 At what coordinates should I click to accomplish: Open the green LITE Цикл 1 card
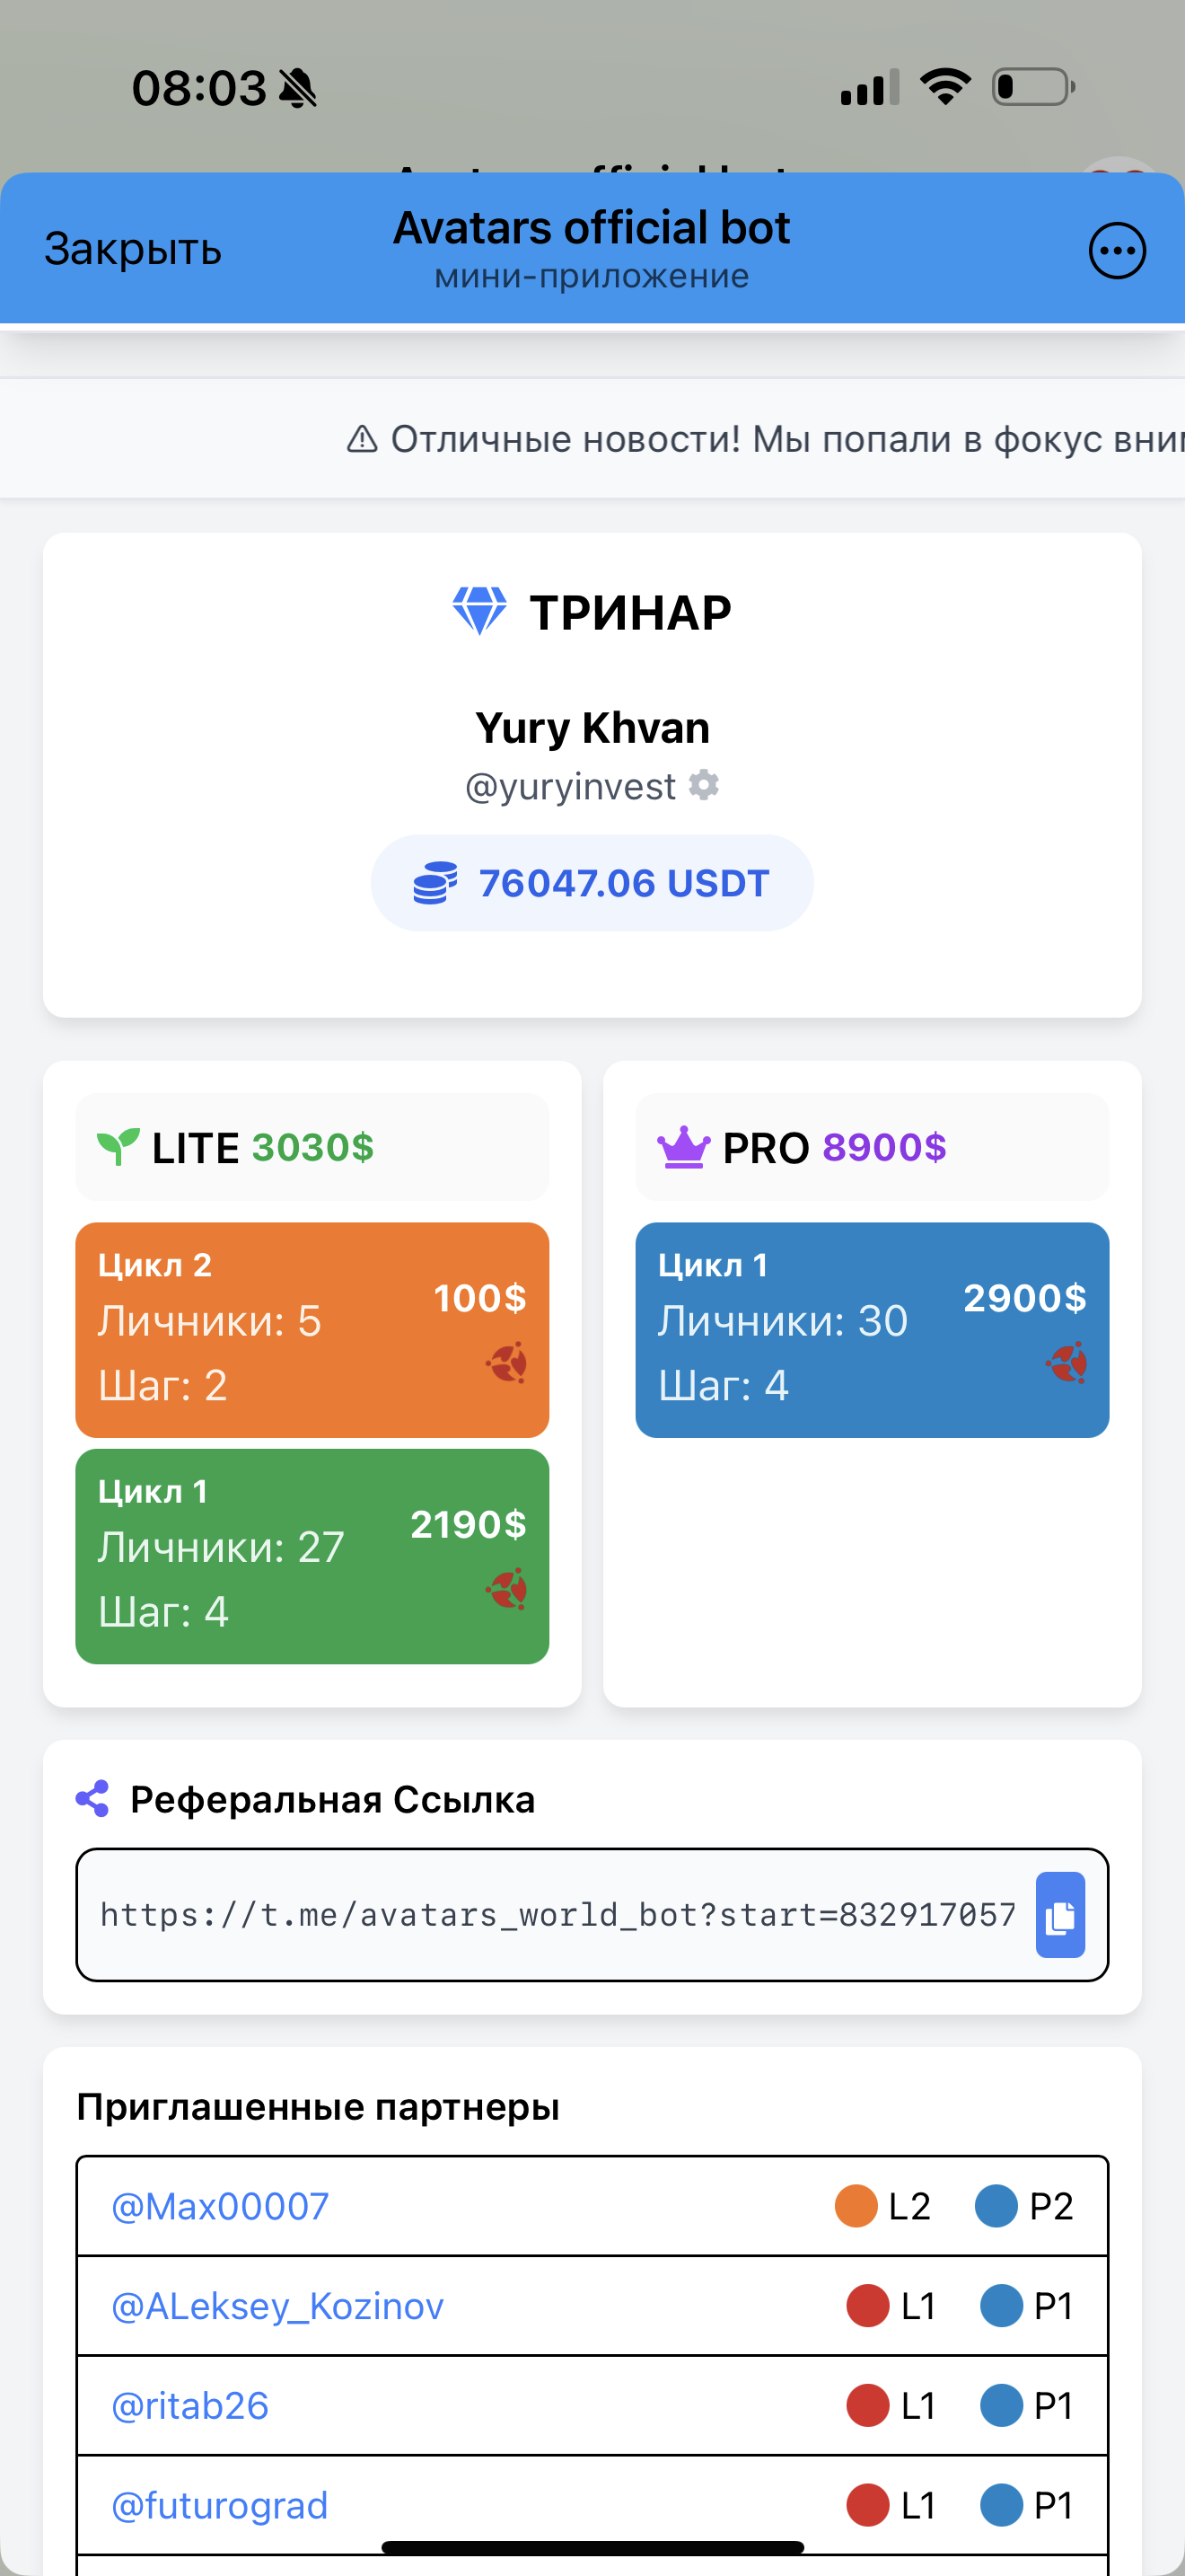pos(312,1556)
